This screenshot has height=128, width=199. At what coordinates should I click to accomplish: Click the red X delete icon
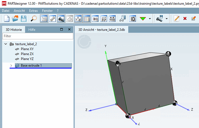185,19
